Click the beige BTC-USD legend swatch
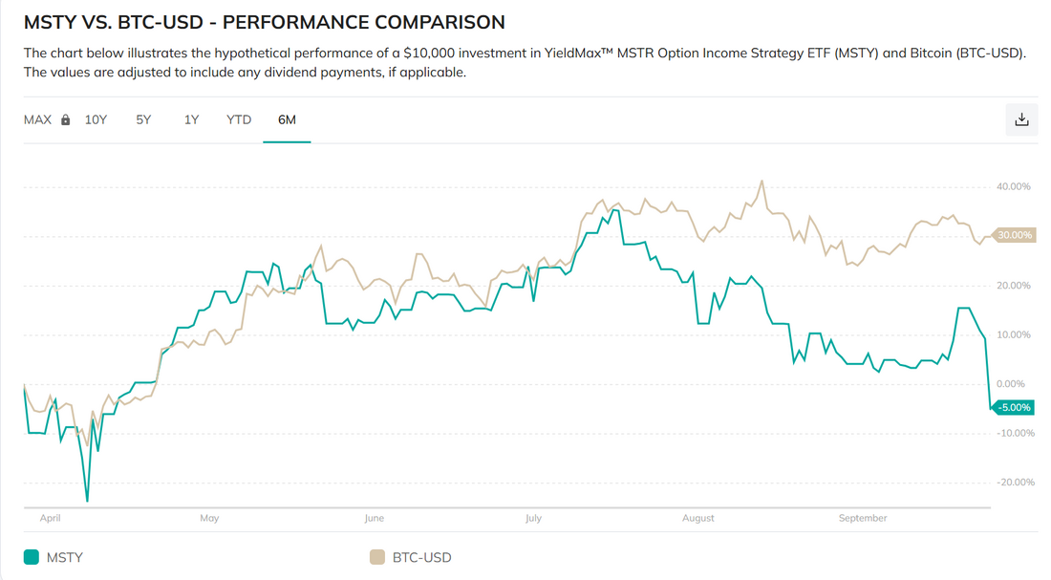This screenshot has width=1051, height=580. [x=377, y=557]
